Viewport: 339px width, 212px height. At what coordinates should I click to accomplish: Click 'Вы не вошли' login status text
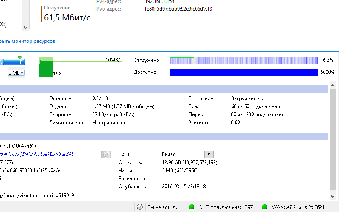point(164,207)
